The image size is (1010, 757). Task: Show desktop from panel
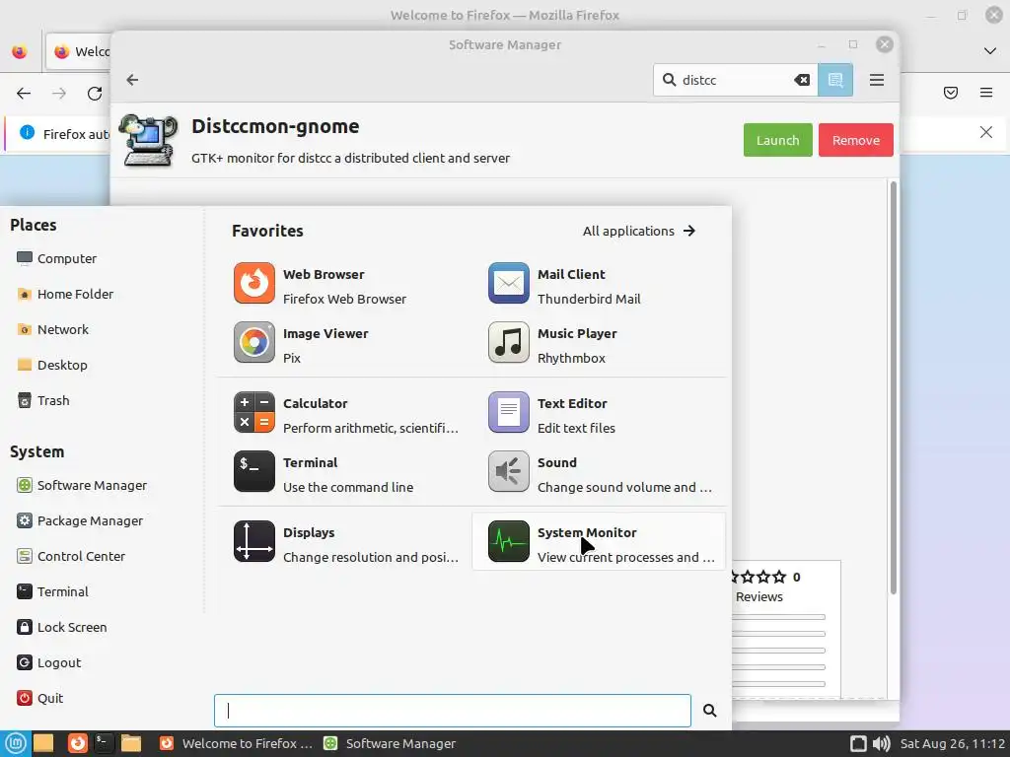(43, 743)
